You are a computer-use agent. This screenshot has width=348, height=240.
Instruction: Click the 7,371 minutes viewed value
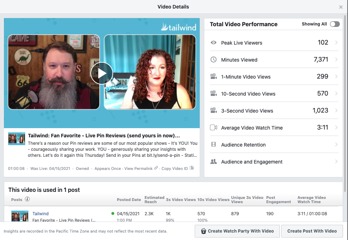(321, 59)
